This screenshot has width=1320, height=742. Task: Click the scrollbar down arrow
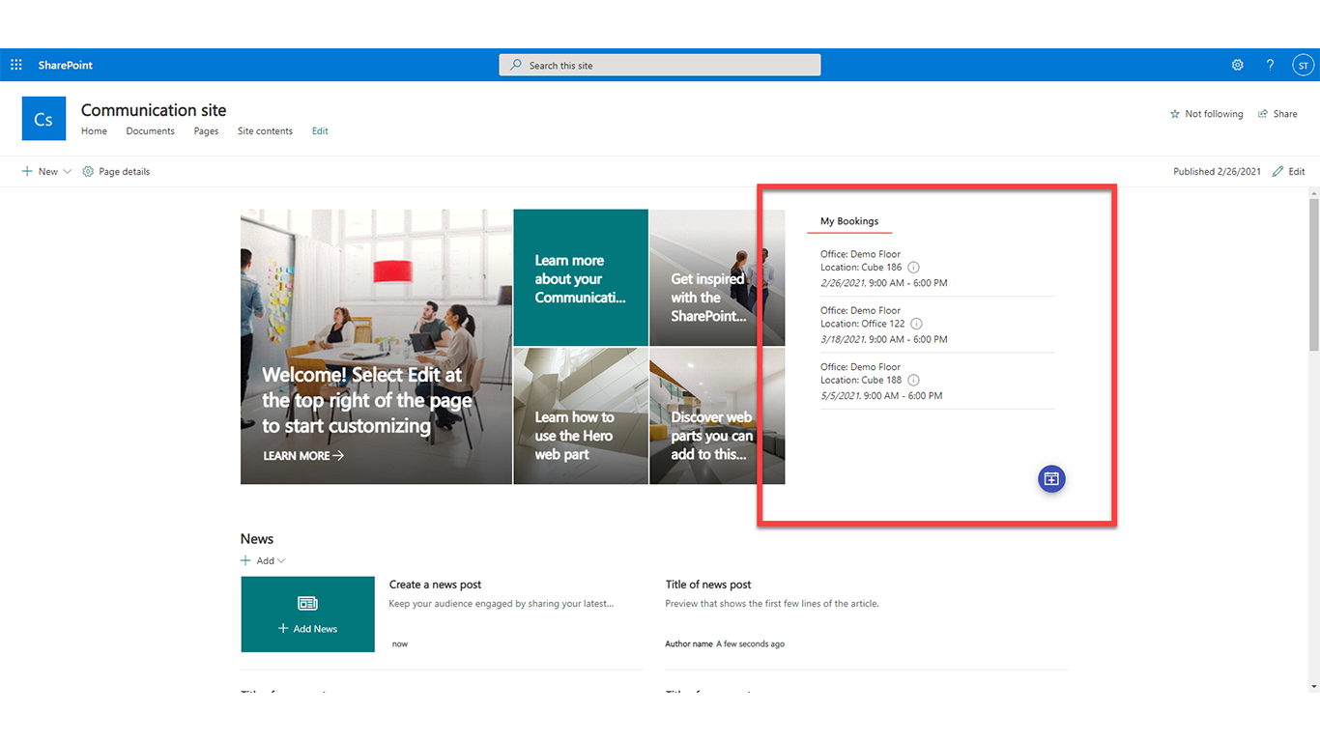pos(1314,686)
